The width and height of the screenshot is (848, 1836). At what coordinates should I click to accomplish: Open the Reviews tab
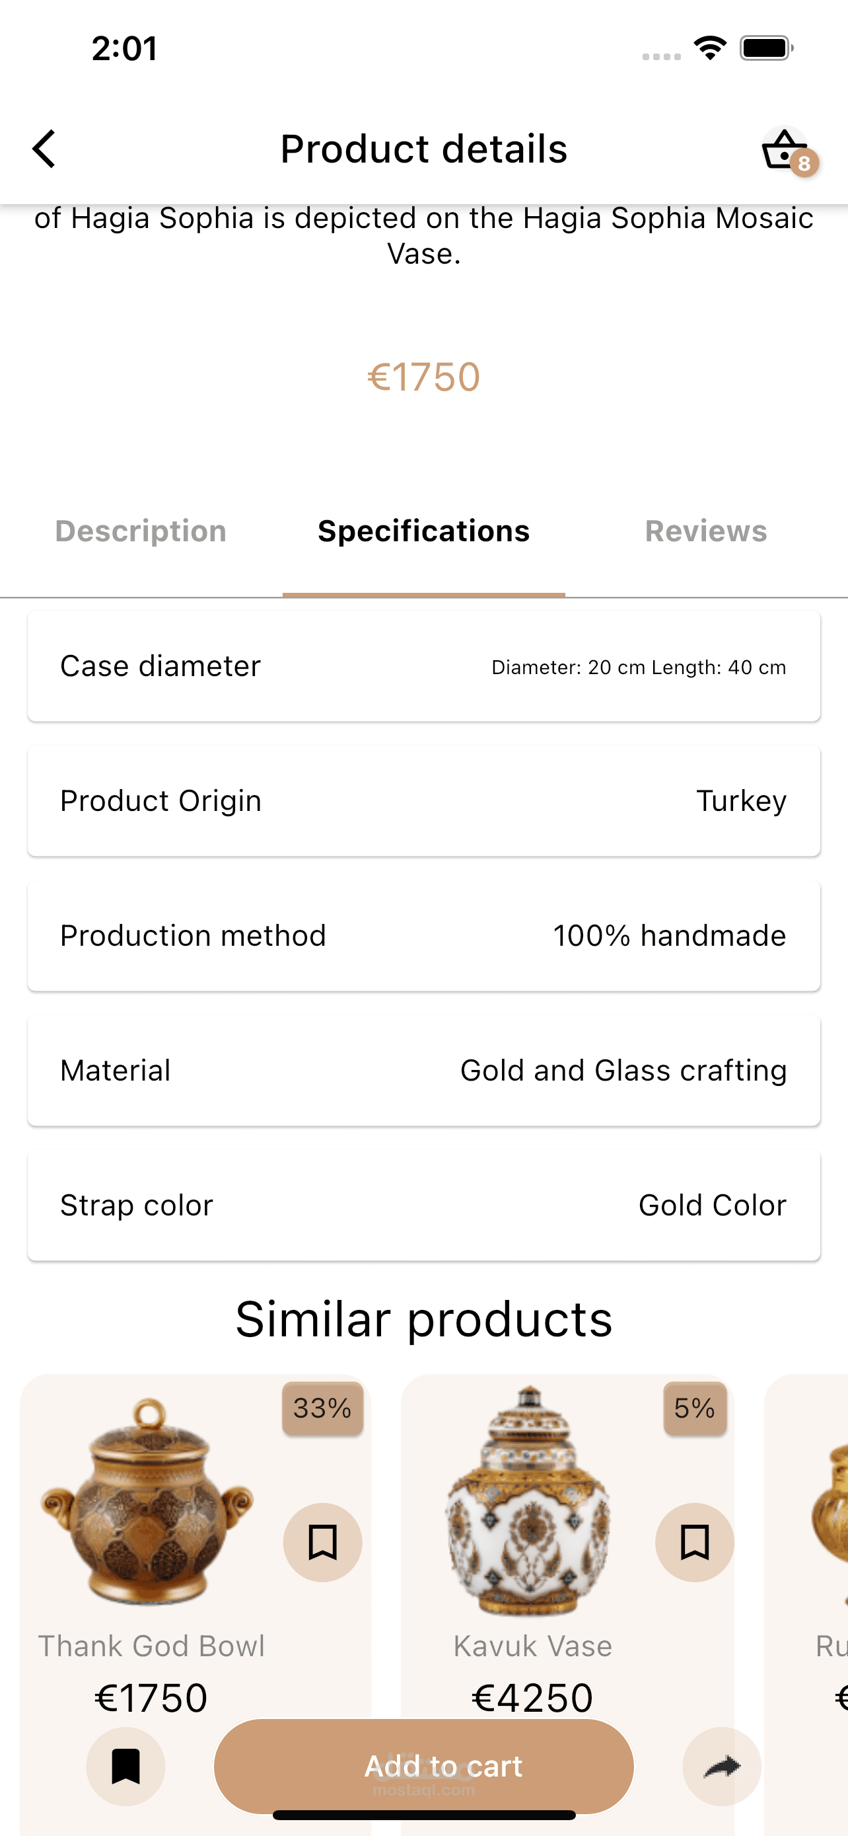[705, 531]
